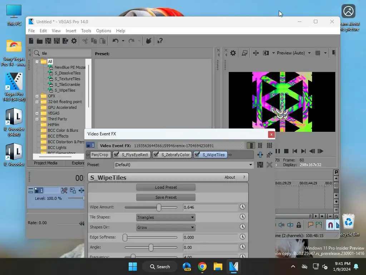Open preview window properties gear icon
This screenshot has width=366, height=275.
click(233, 53)
